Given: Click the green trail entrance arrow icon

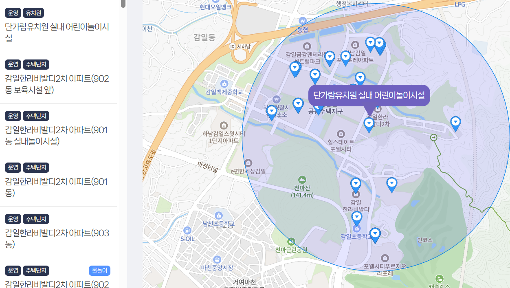Looking at the screenshot, I should [434, 138].
